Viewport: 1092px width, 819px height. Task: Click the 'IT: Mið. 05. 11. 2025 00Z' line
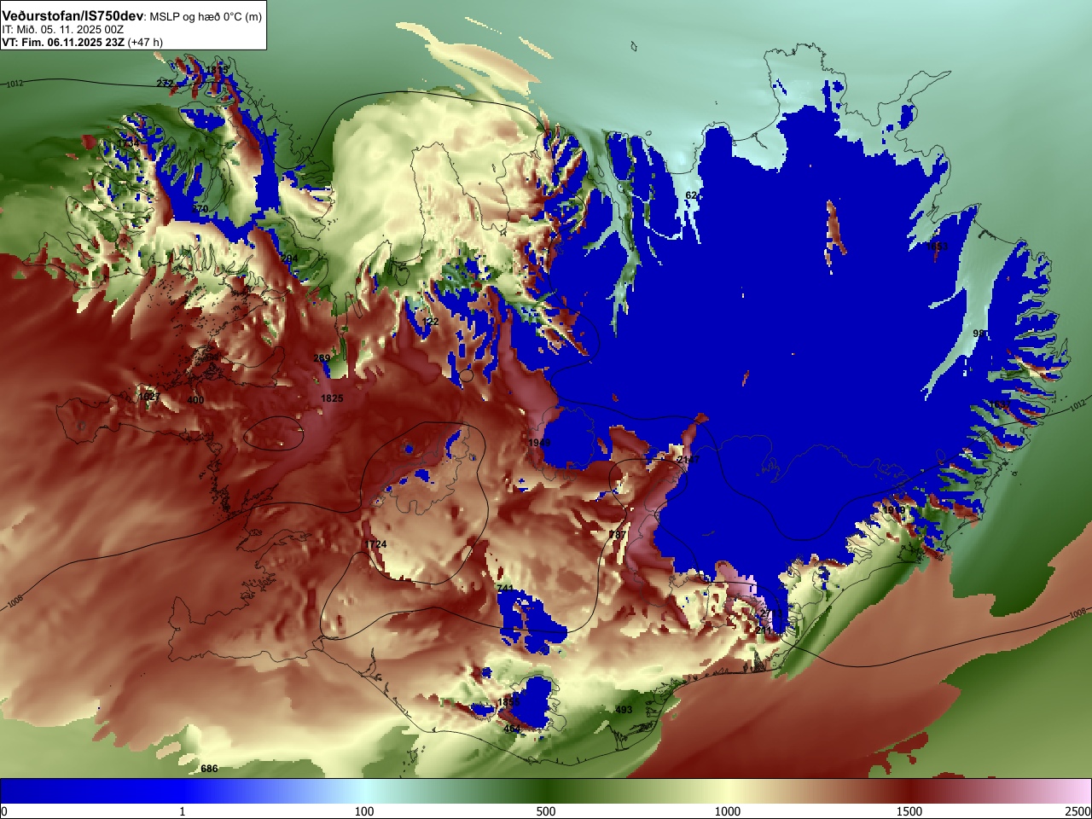click(63, 30)
